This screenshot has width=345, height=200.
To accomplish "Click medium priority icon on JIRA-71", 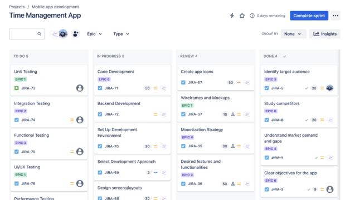I will 156,88.
